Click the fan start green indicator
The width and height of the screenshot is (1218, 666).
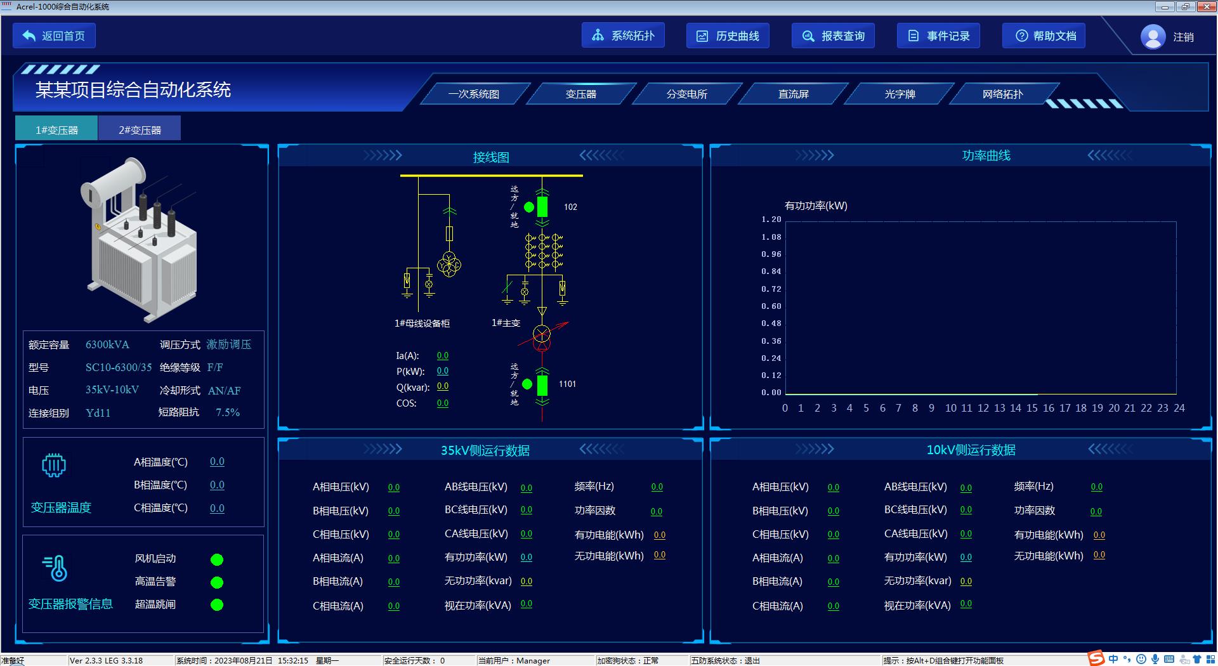pos(217,559)
